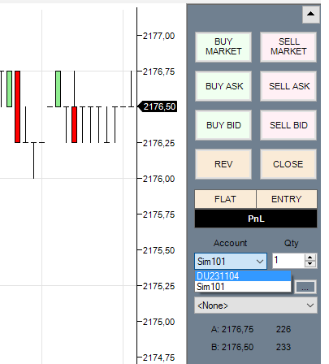Click the Qty input field
The height and width of the screenshot is (364, 329).
tap(288, 261)
